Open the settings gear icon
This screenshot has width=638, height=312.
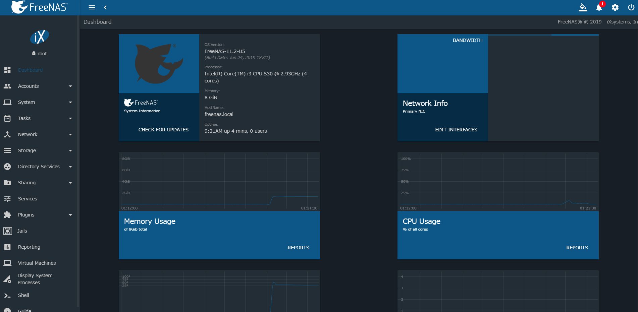pos(615,7)
